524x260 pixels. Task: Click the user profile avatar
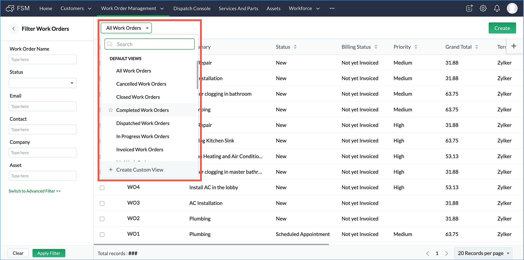(x=512, y=8)
